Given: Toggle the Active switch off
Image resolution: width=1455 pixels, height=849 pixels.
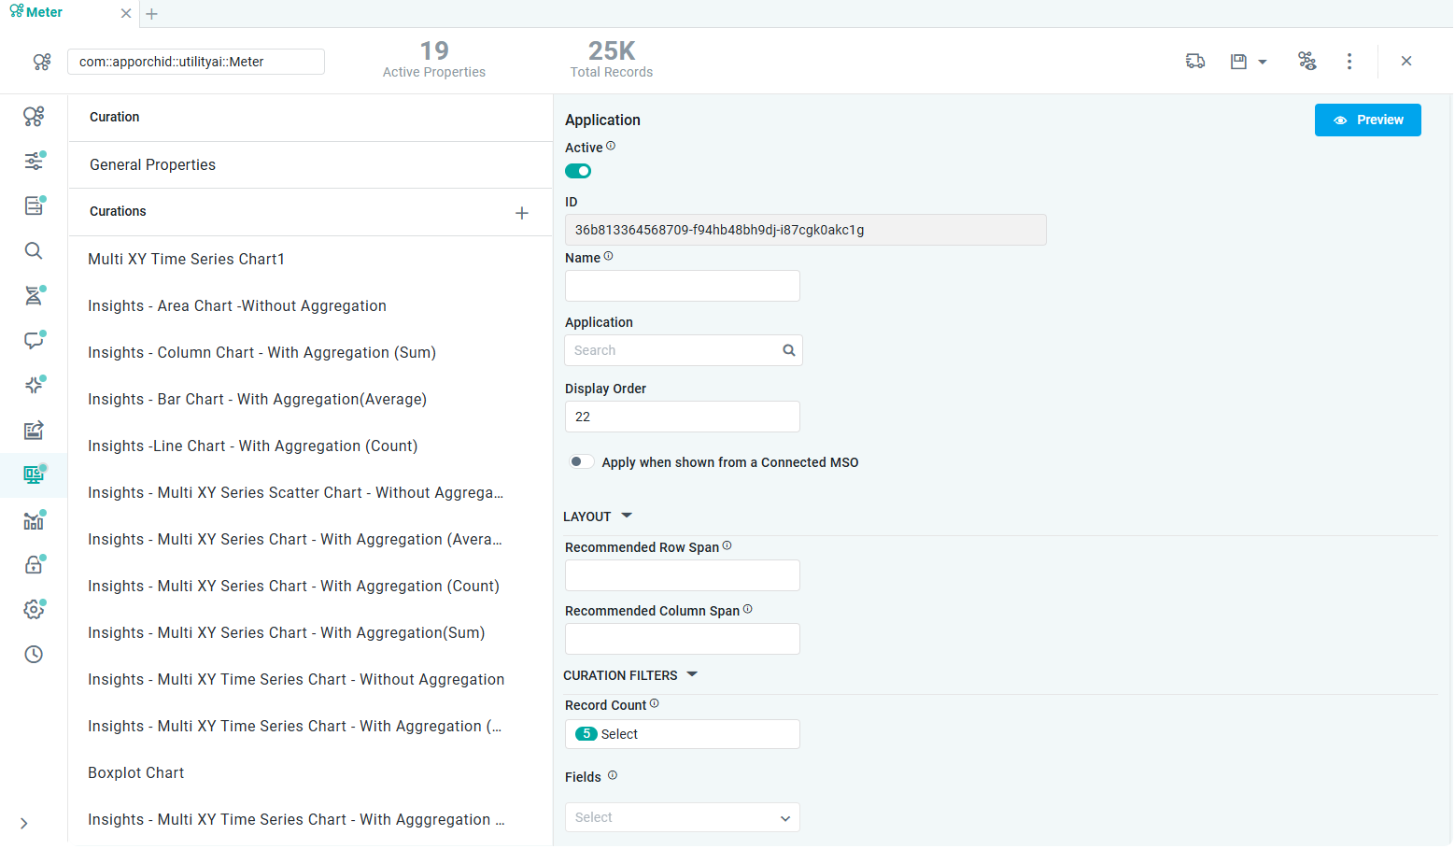Looking at the screenshot, I should click(x=578, y=171).
